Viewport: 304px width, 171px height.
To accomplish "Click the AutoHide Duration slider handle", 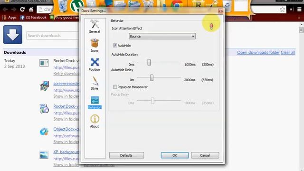I will [x=149, y=62].
